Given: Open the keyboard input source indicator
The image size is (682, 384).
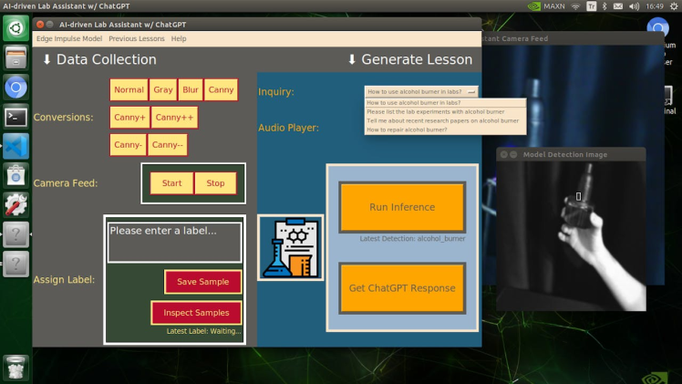Looking at the screenshot, I should (x=592, y=6).
